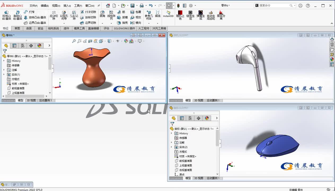
Task: Click the 抽壳 shell tool
Action: pyautogui.click(x=122, y=23)
